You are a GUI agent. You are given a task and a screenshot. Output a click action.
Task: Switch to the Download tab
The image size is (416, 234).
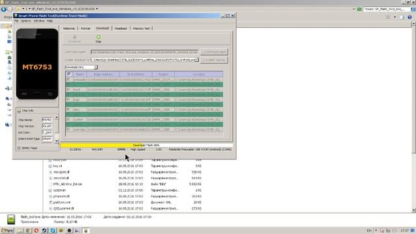[x=103, y=28]
